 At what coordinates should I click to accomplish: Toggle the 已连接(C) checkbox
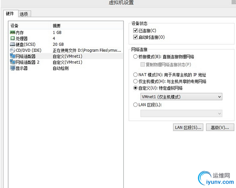(135, 31)
